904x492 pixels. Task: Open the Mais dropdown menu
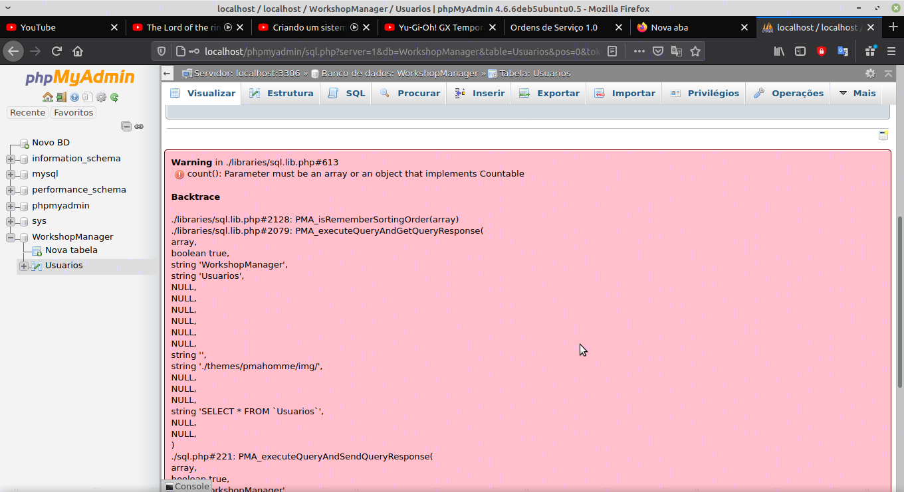(857, 94)
